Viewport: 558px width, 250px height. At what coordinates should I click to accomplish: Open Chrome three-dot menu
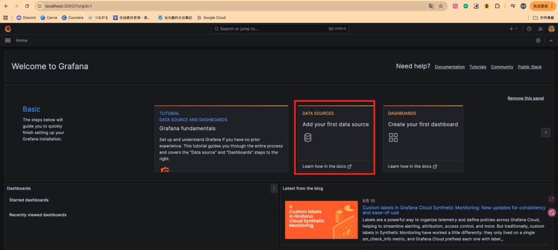coord(551,6)
